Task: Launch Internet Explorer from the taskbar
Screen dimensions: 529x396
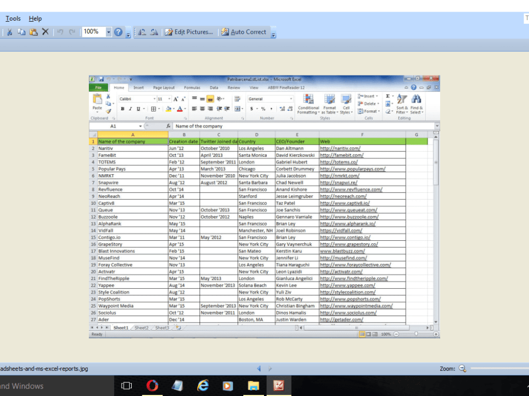Action: coord(203,385)
